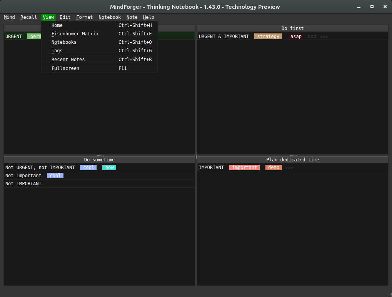The height and width of the screenshot is (297, 392).
Task: Choose Notebooks from the View menu
Action: [64, 42]
